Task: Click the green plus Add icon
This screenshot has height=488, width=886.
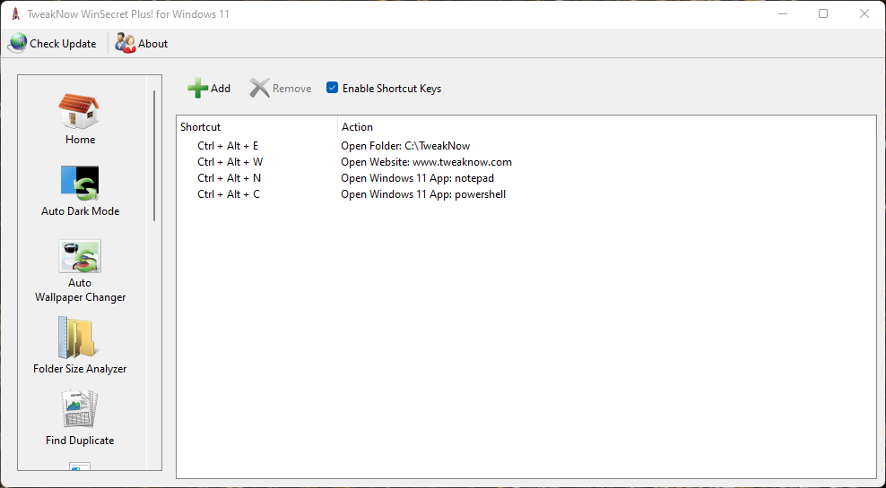Action: [198, 88]
